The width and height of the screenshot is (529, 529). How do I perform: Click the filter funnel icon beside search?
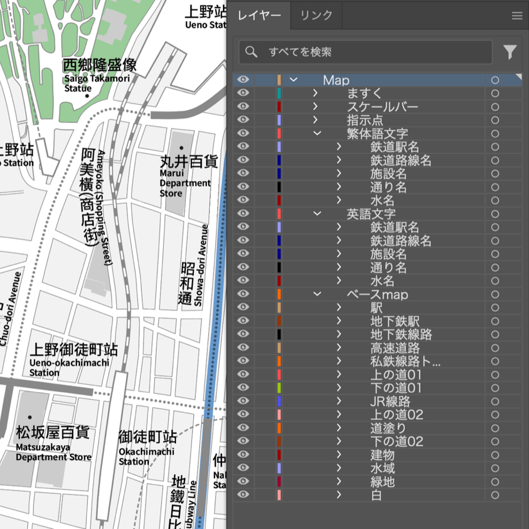pos(510,52)
